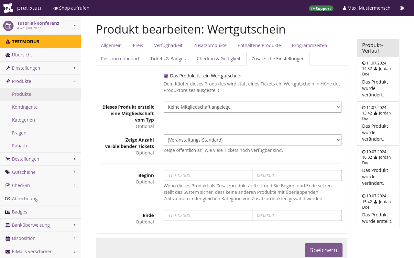Click the check-square icon beside Check-in
This screenshot has height=258, width=414.
(x=8, y=185)
